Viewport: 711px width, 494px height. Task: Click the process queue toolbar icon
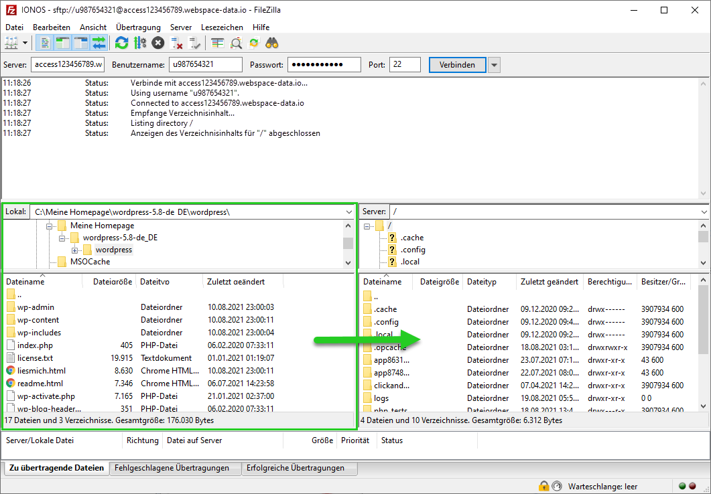140,43
